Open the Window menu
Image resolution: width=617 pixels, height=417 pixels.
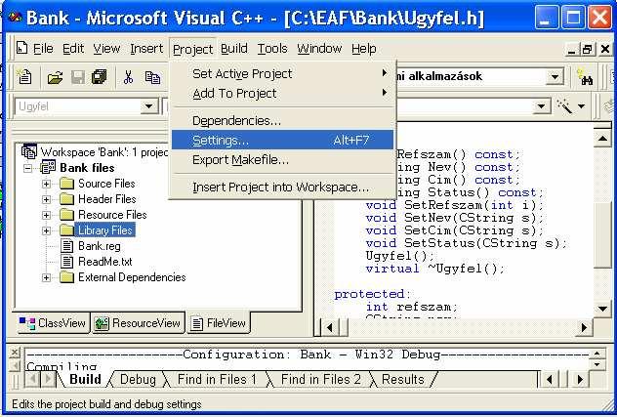(x=319, y=49)
